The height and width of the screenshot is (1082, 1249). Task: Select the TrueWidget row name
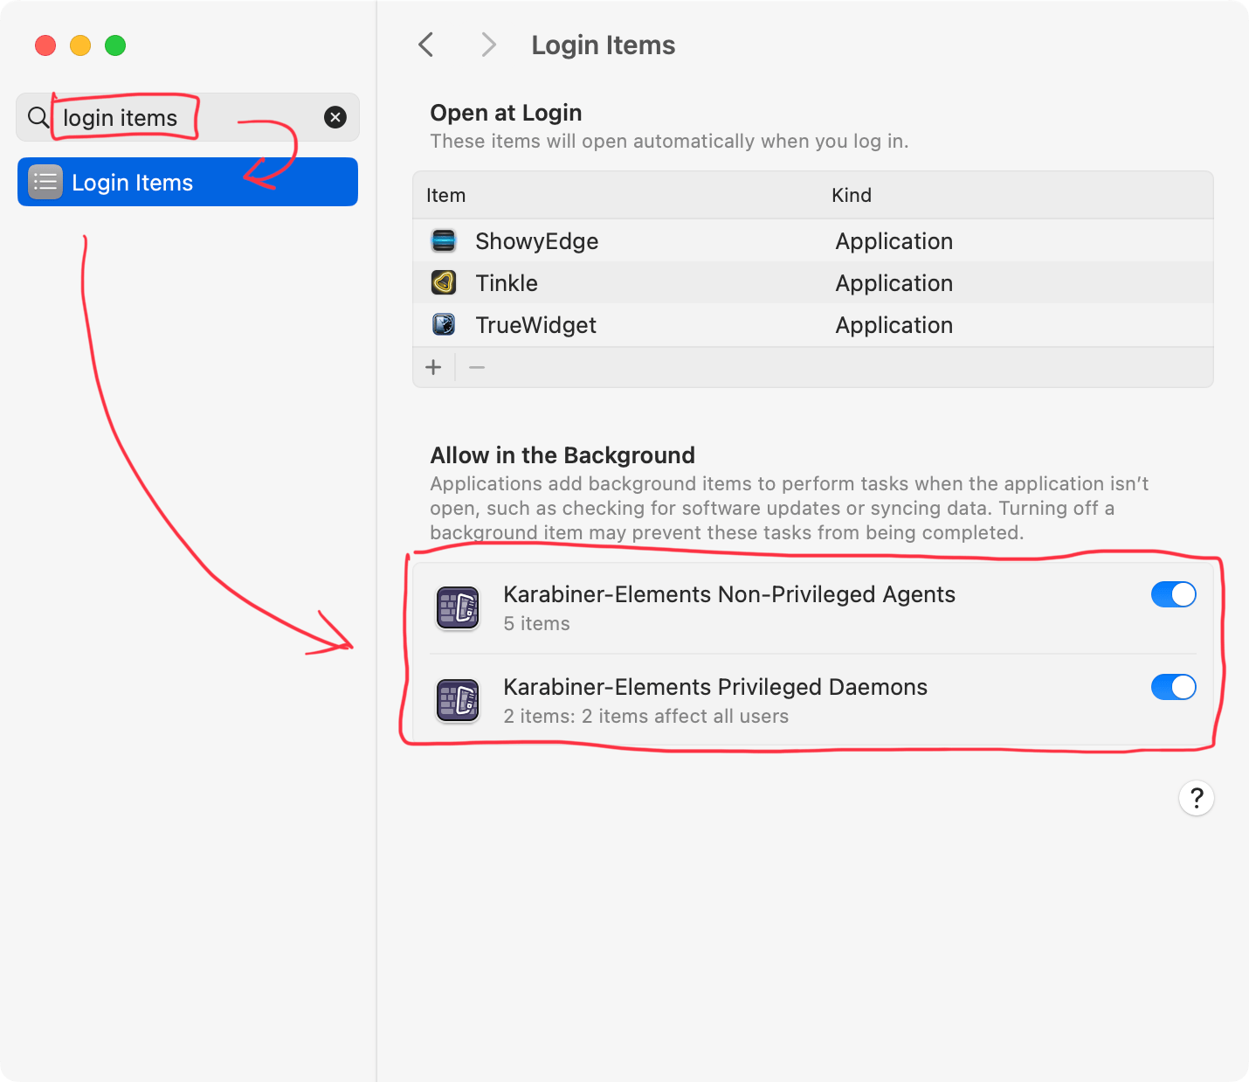click(536, 325)
